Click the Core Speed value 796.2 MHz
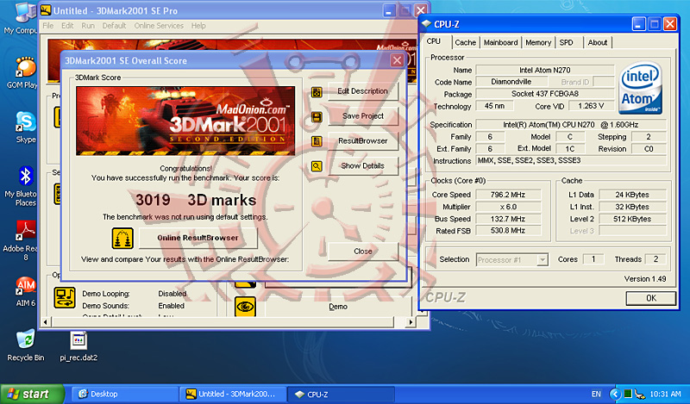 click(x=508, y=195)
